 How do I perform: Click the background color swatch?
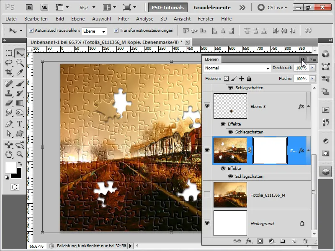[x=19, y=175]
